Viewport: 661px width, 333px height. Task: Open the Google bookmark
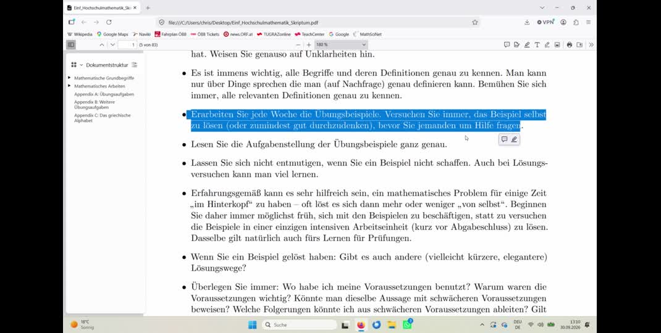(x=339, y=34)
